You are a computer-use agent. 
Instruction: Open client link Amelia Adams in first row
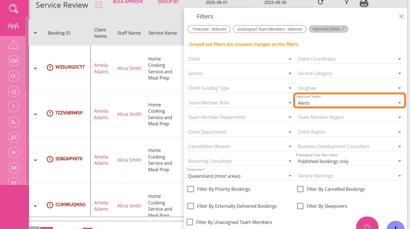[101, 68]
